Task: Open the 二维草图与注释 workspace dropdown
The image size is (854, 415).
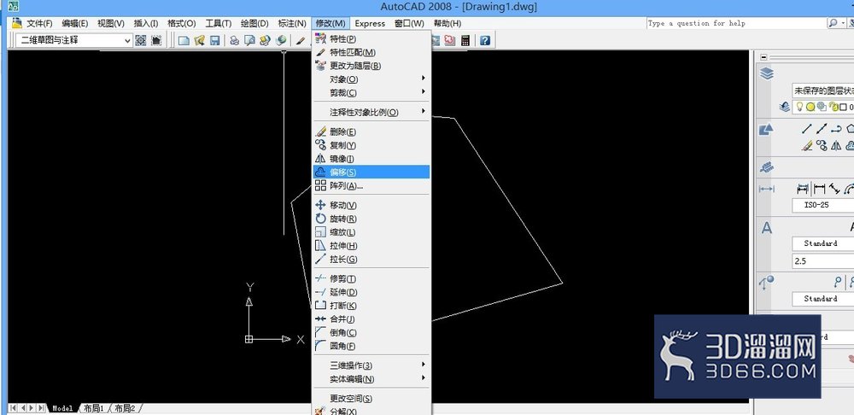Action: coord(73,40)
